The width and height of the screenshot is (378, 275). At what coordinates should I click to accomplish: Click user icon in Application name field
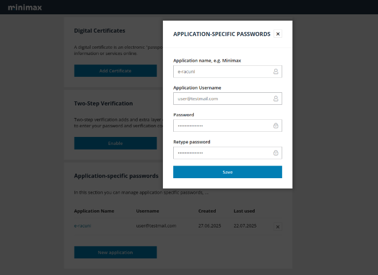point(275,72)
